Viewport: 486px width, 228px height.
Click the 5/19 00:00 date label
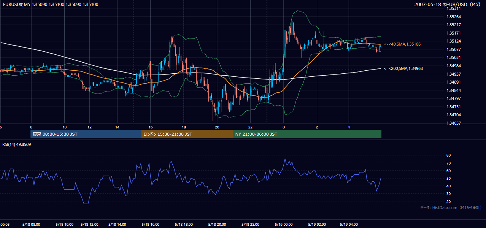click(x=283, y=224)
